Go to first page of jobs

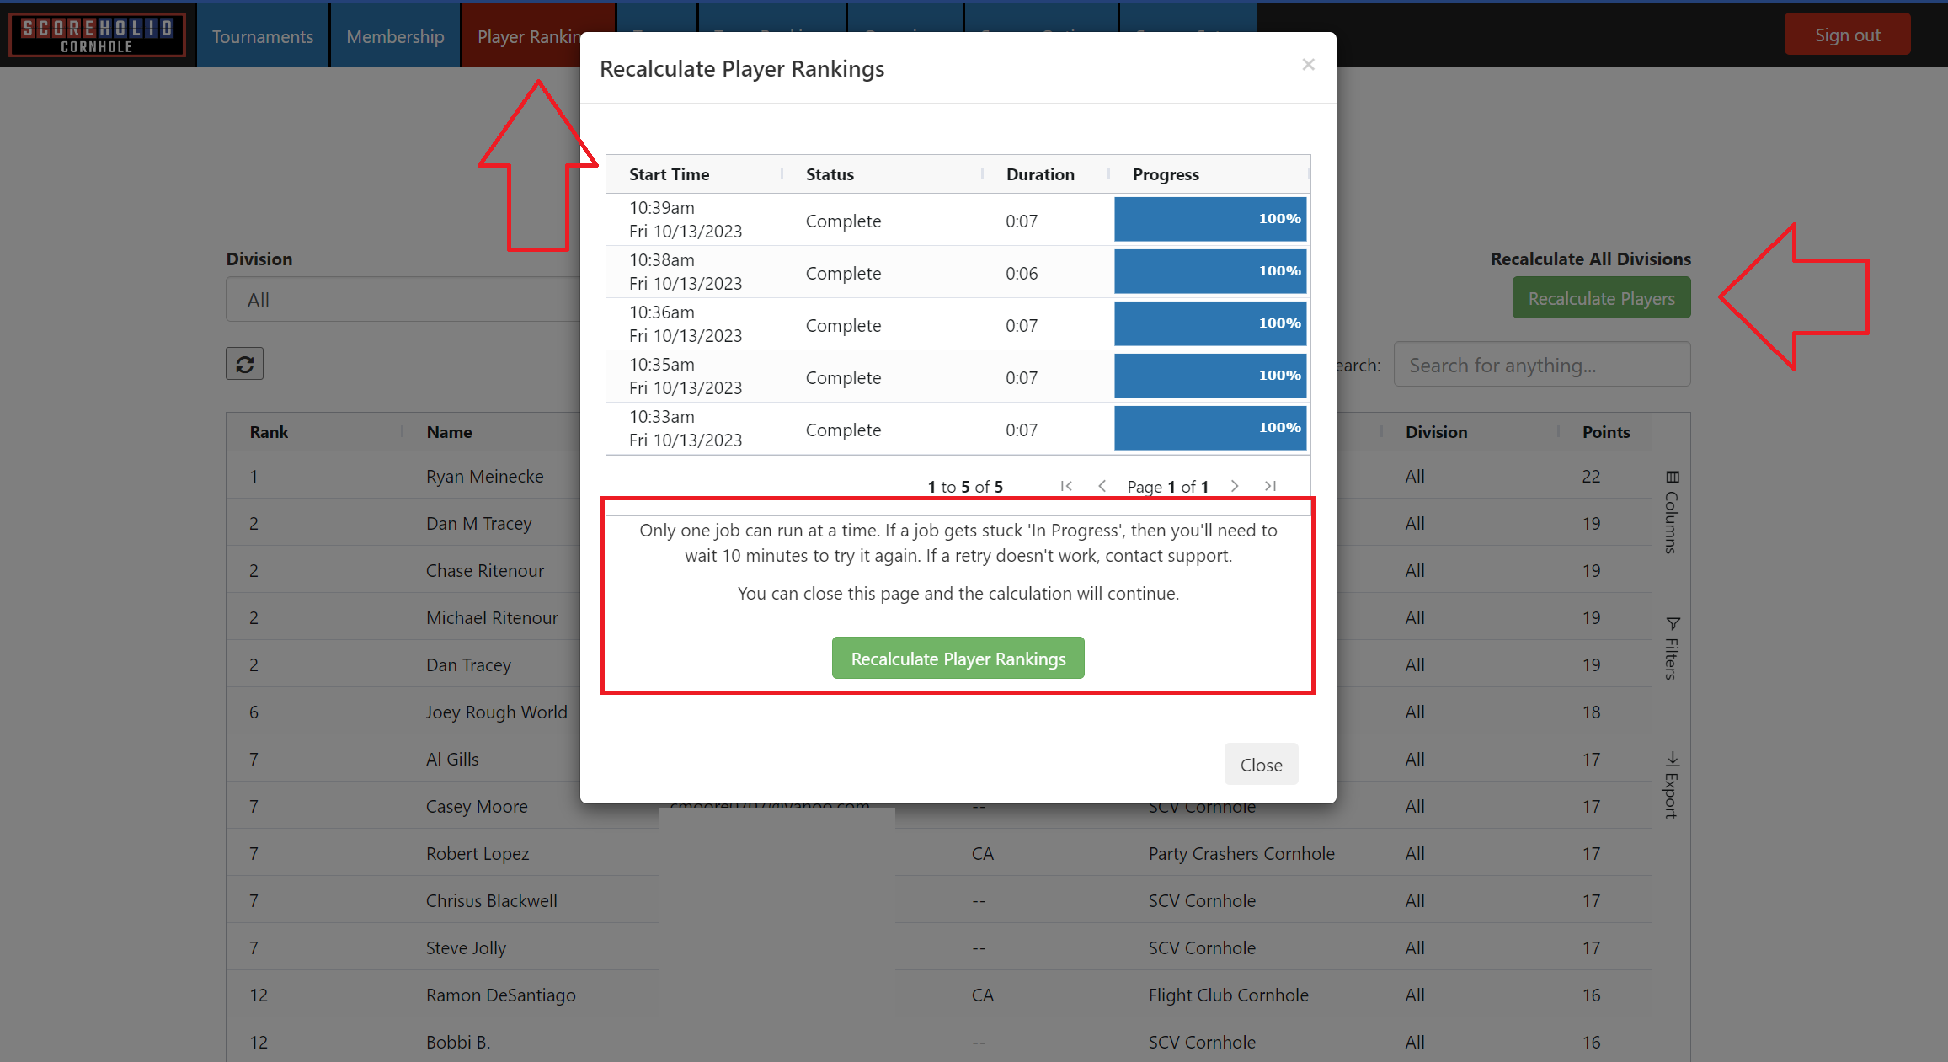[1066, 486]
